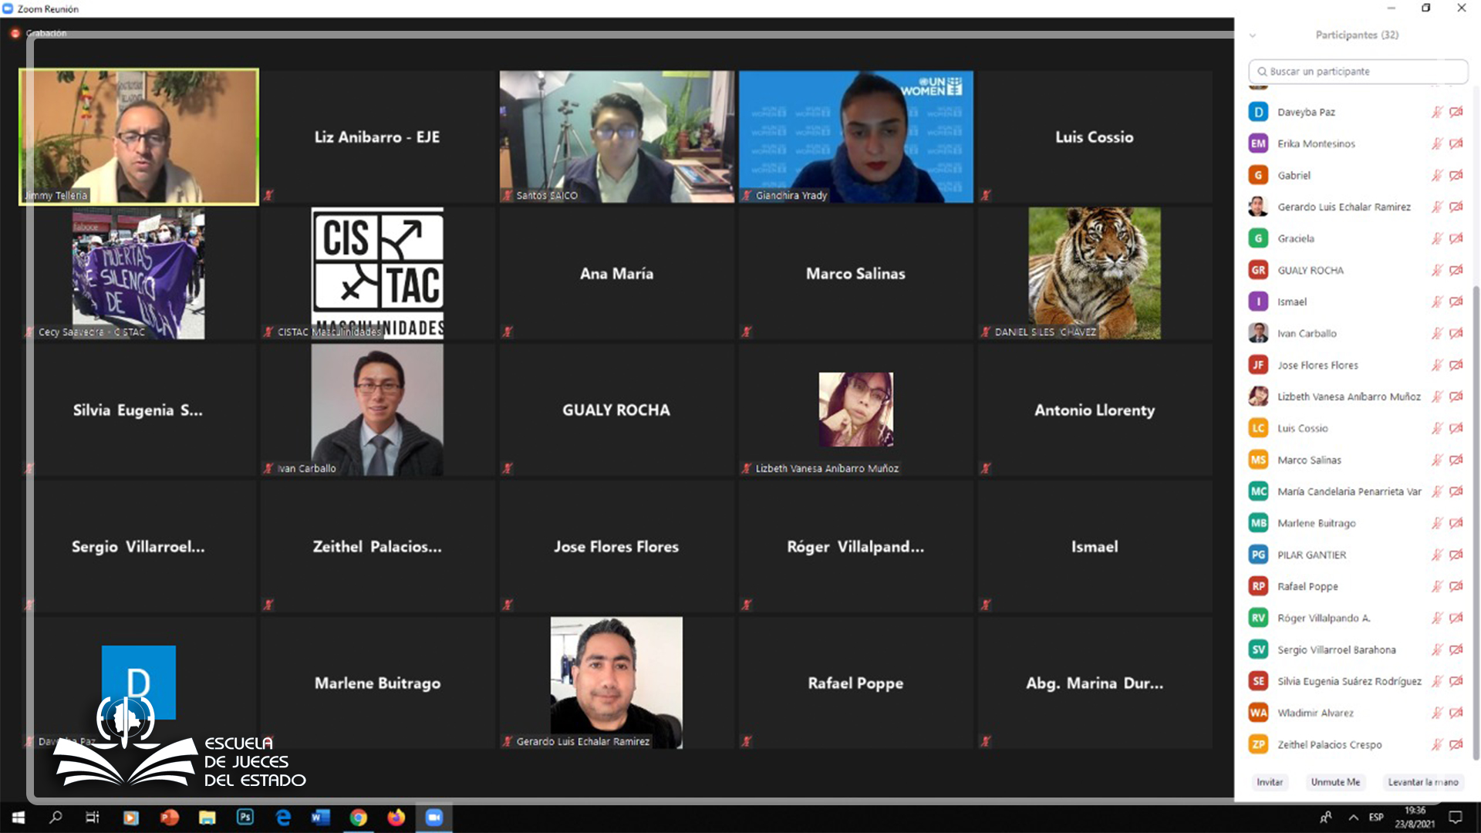
Task: Click the Zoom icon in the taskbar
Action: point(434,817)
